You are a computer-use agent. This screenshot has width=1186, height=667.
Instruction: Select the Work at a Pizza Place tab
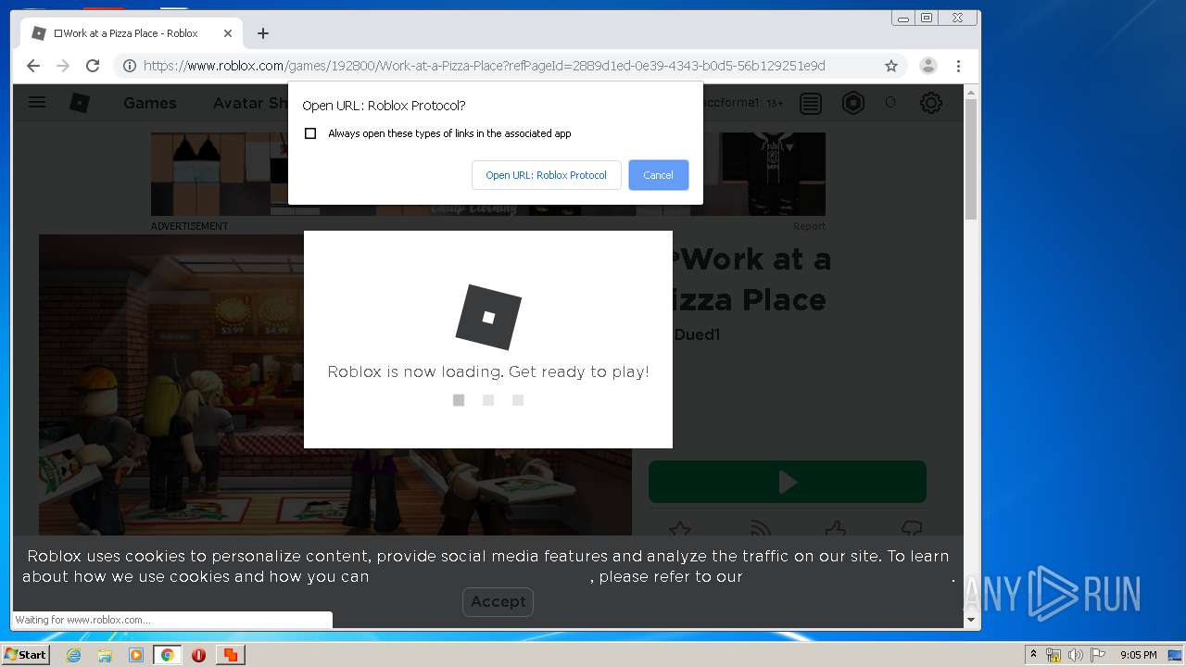point(132,33)
